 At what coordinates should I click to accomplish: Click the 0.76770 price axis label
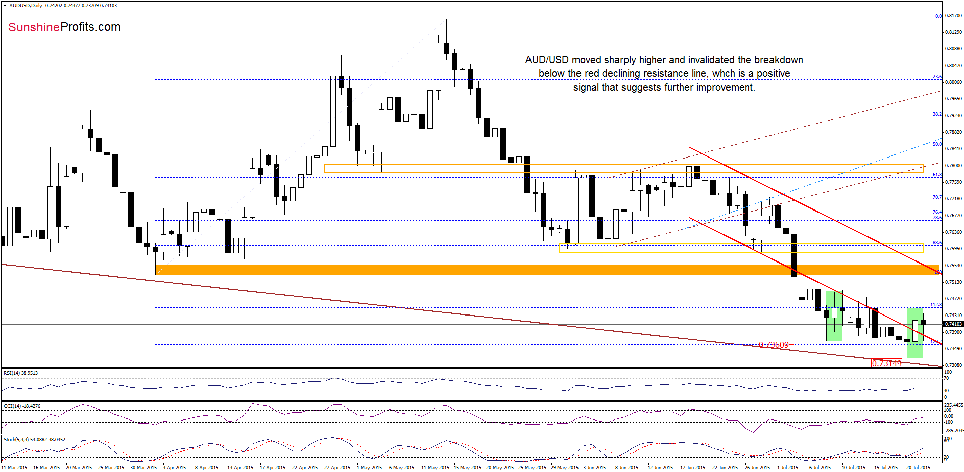[x=954, y=216]
